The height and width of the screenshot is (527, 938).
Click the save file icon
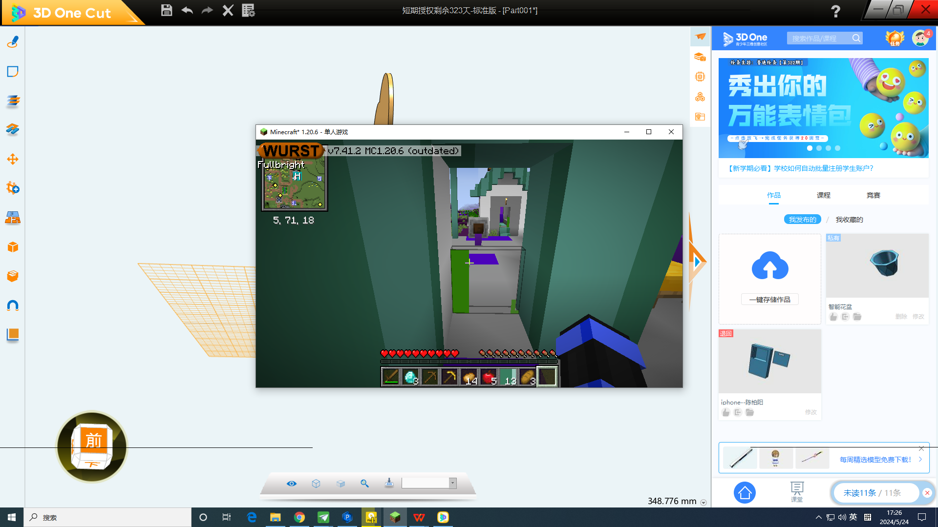point(167,10)
